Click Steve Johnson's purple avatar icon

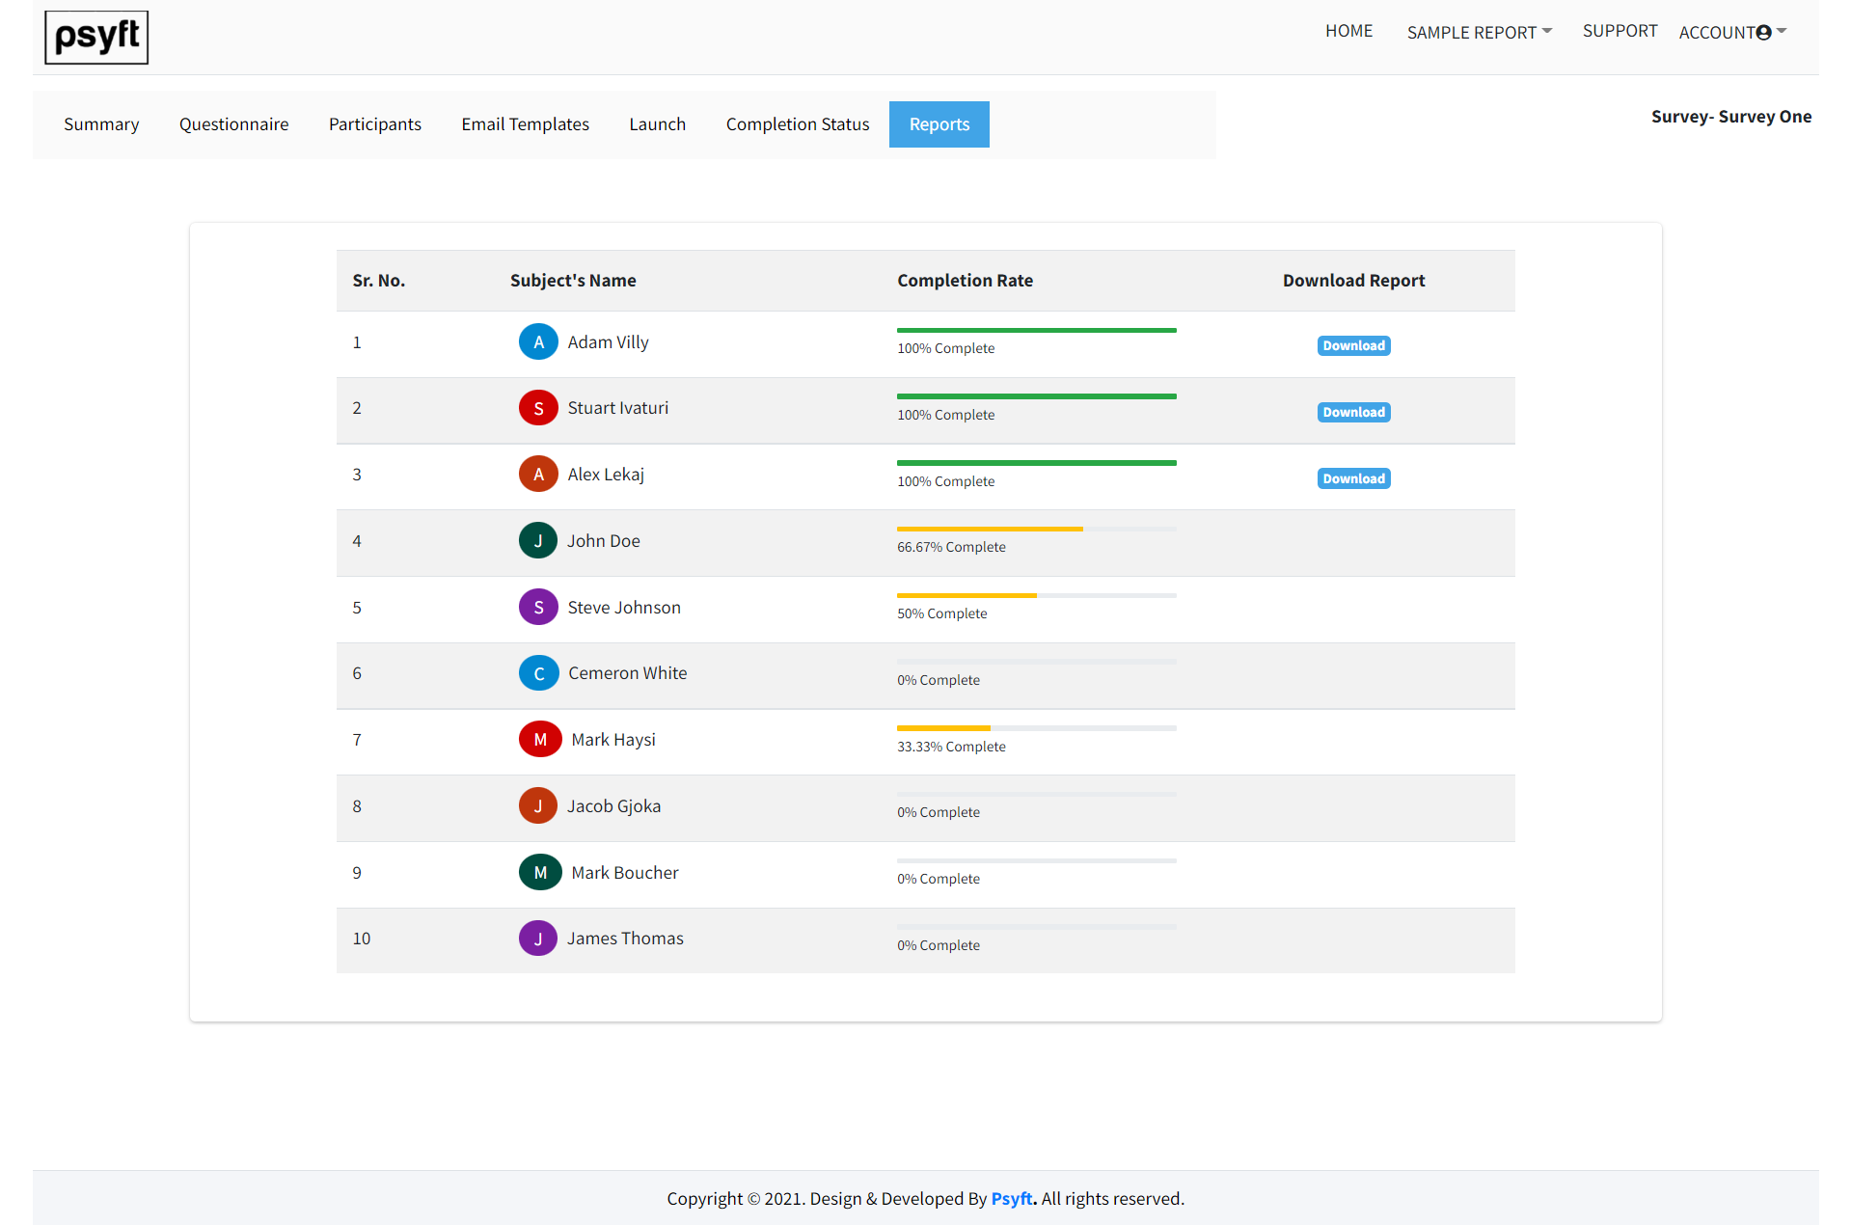(x=538, y=608)
